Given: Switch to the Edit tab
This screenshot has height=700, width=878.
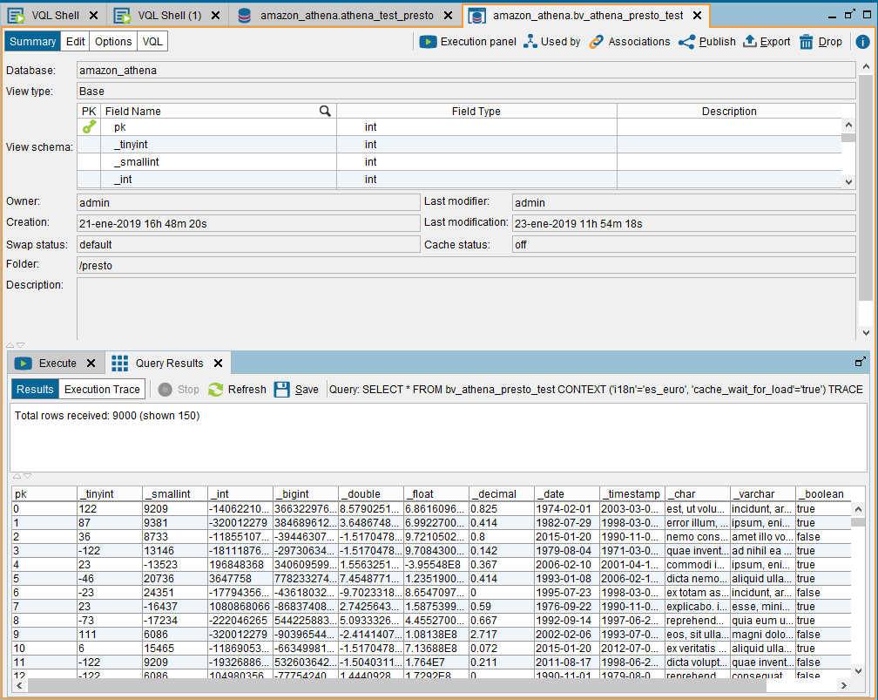Looking at the screenshot, I should tap(76, 42).
